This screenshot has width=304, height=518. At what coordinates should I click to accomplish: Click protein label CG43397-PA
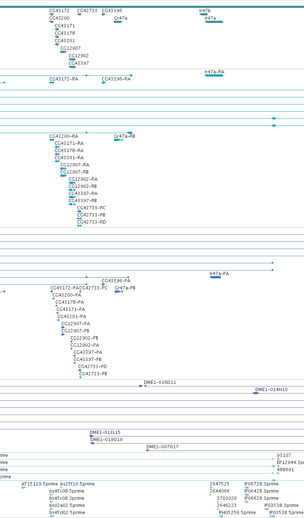(88, 352)
